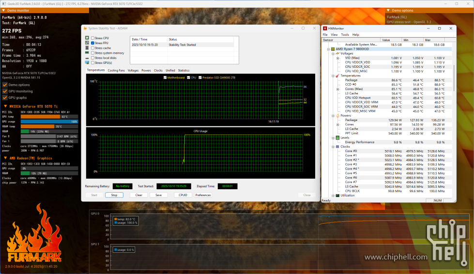Click the CPUID button
Viewport: 474px width, 274px height.
(x=183, y=195)
